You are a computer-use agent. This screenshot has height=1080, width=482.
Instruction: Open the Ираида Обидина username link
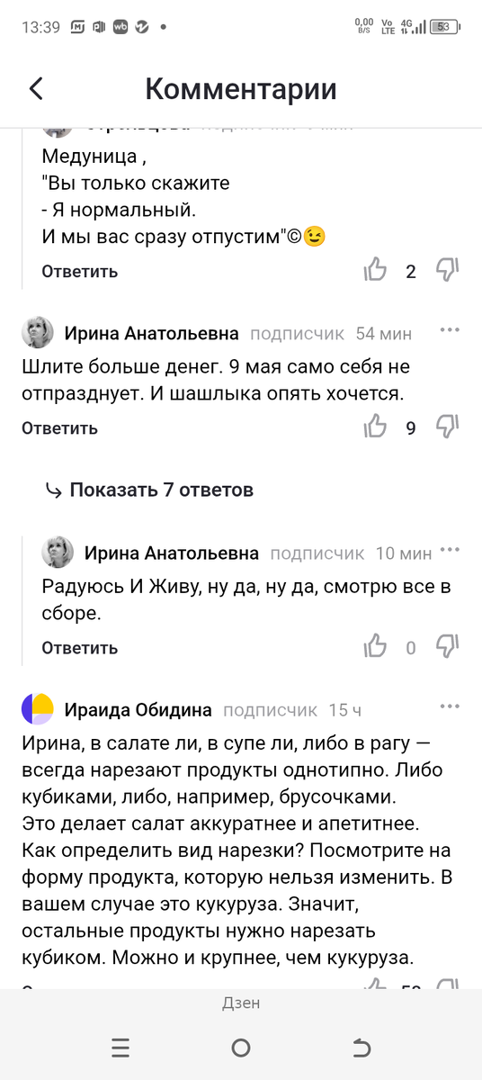(138, 710)
